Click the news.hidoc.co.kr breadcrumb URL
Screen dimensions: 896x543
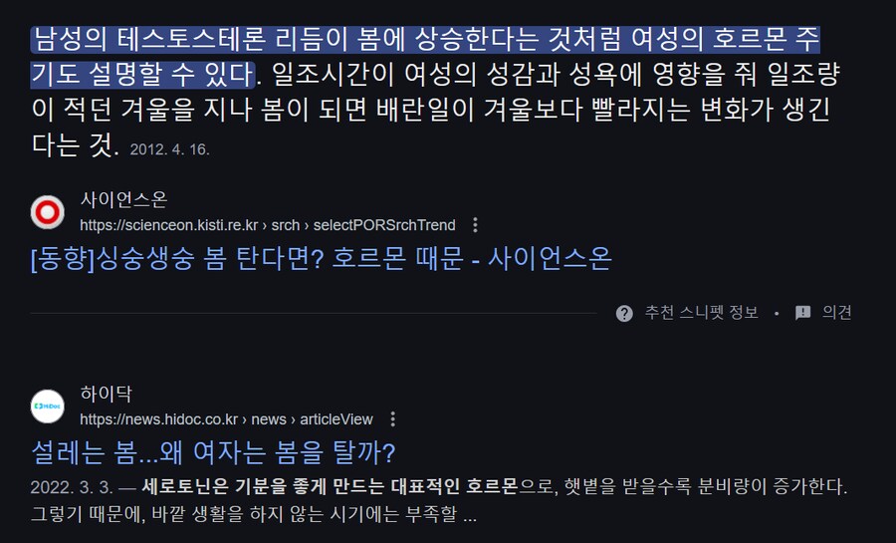[226, 419]
